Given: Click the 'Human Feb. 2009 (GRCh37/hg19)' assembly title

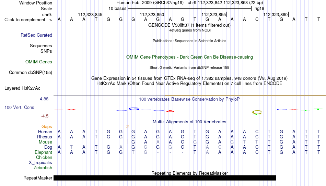Looking at the screenshot, I should pos(150,3).
